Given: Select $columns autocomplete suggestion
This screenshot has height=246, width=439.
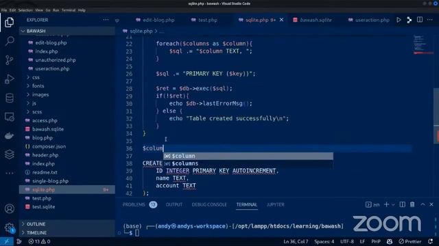Looking at the screenshot, I should [248, 163].
